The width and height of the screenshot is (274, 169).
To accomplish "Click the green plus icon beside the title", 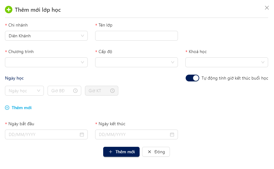I will pos(9,10).
